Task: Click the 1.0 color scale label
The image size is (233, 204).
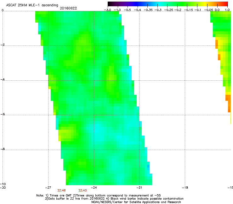Action: pos(227,10)
